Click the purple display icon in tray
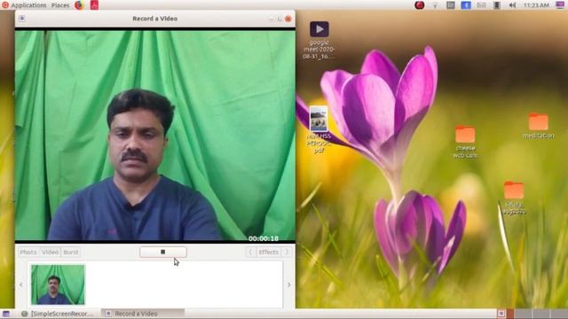Viewport: 568px width, 319px height. pyautogui.click(x=560, y=5)
